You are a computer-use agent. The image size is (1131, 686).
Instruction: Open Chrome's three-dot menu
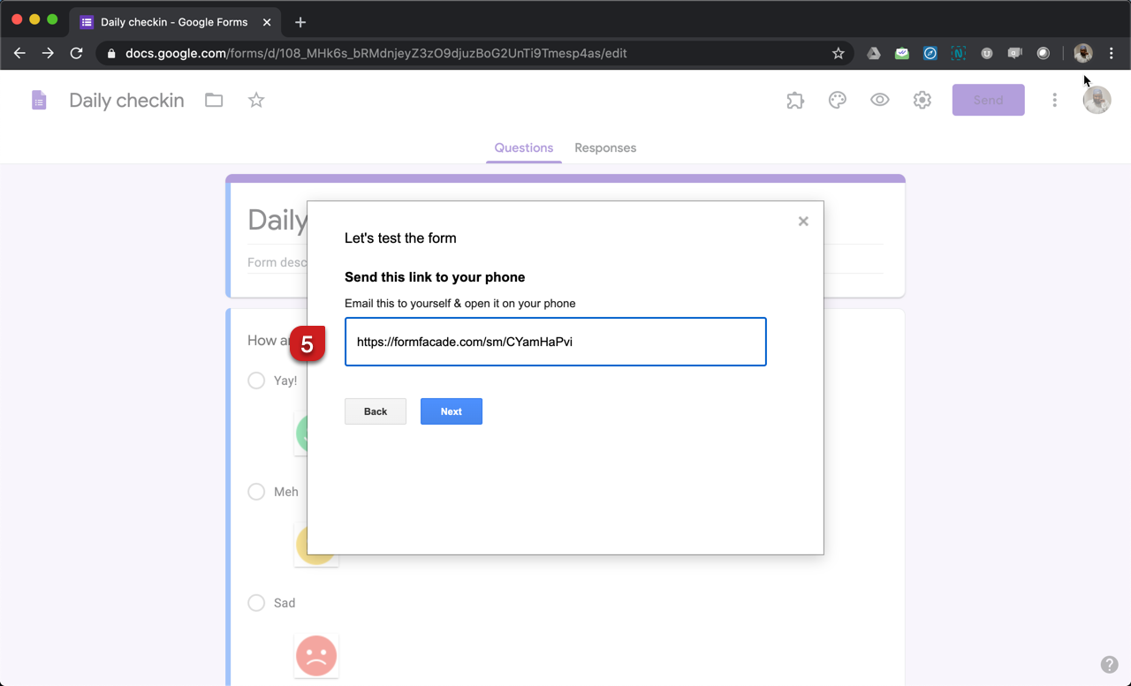(x=1112, y=53)
